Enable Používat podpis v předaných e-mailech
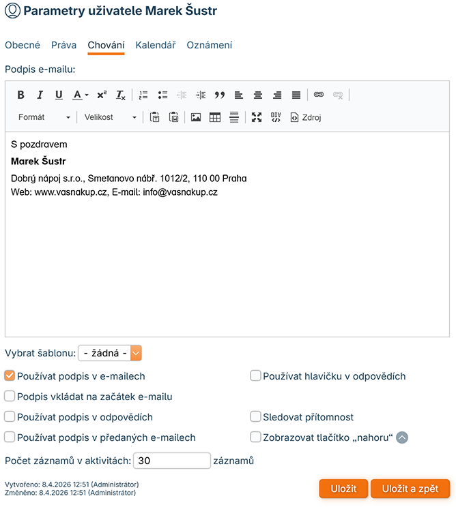This screenshot has height=507, width=456. pyautogui.click(x=10, y=437)
